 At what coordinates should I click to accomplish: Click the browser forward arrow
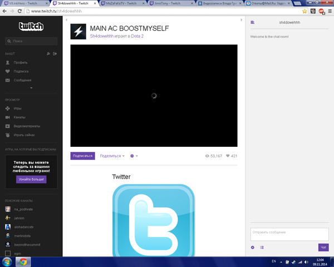[12, 11]
